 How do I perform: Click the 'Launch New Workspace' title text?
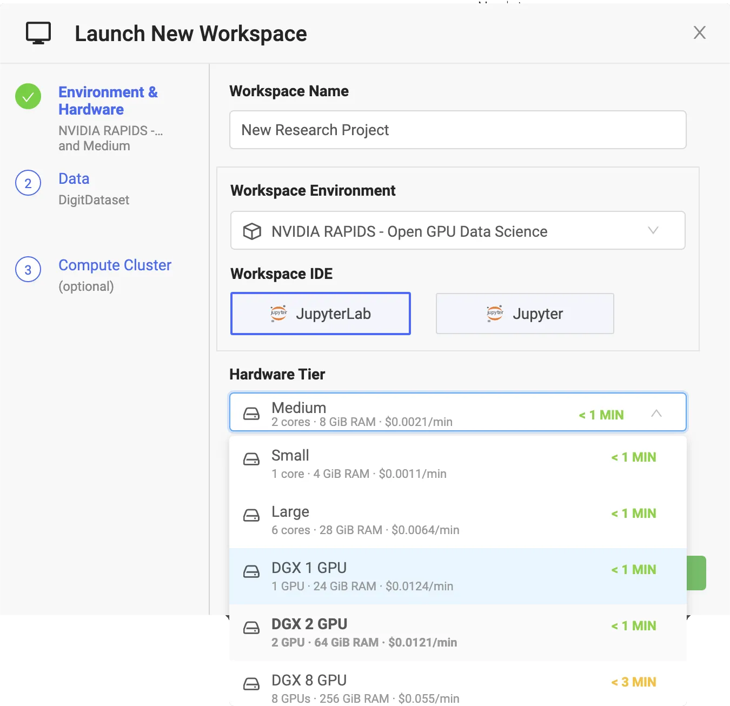tap(191, 34)
